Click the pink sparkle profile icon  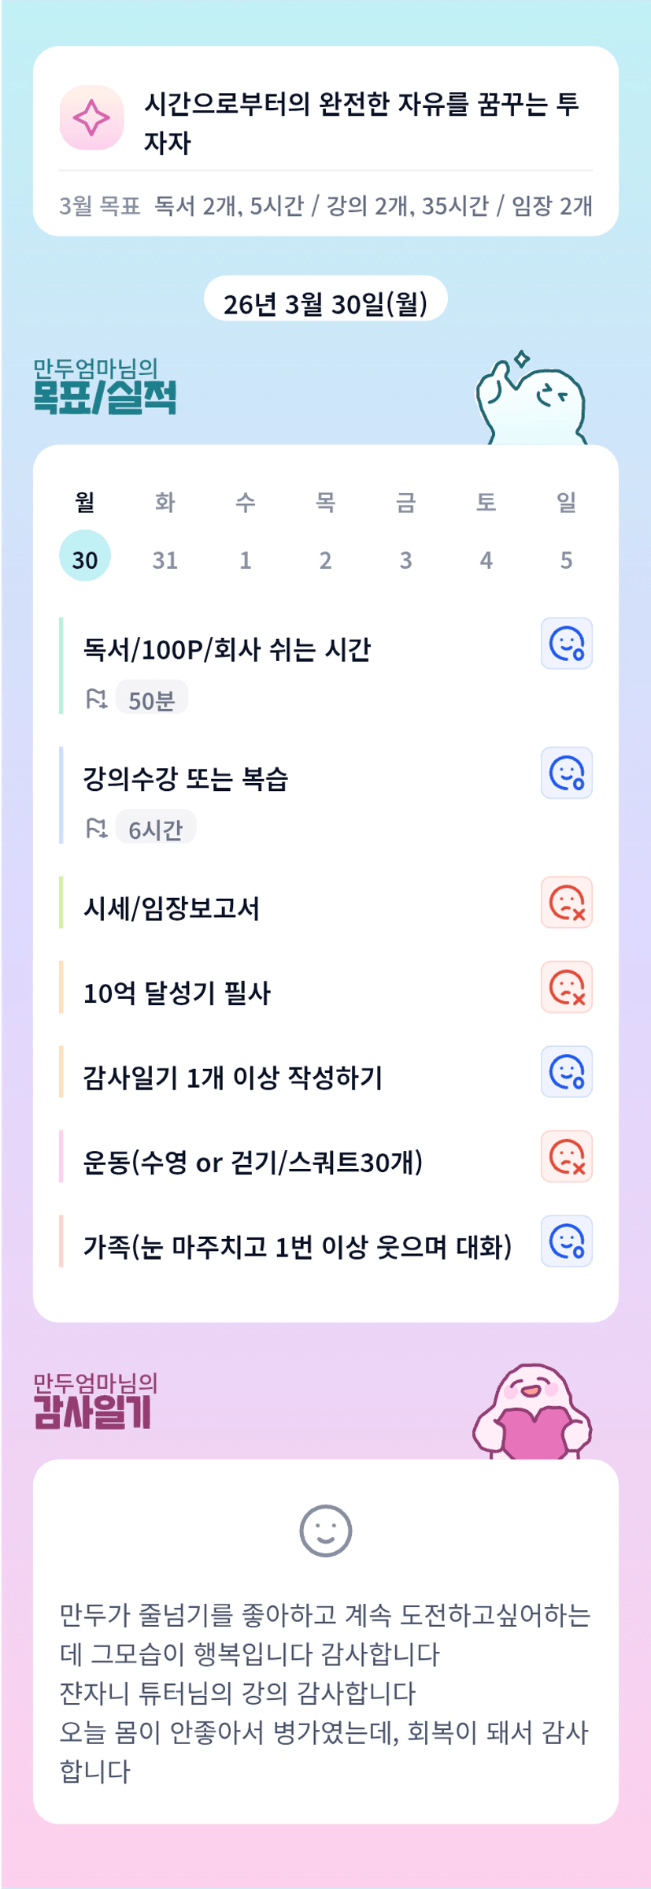tap(91, 118)
